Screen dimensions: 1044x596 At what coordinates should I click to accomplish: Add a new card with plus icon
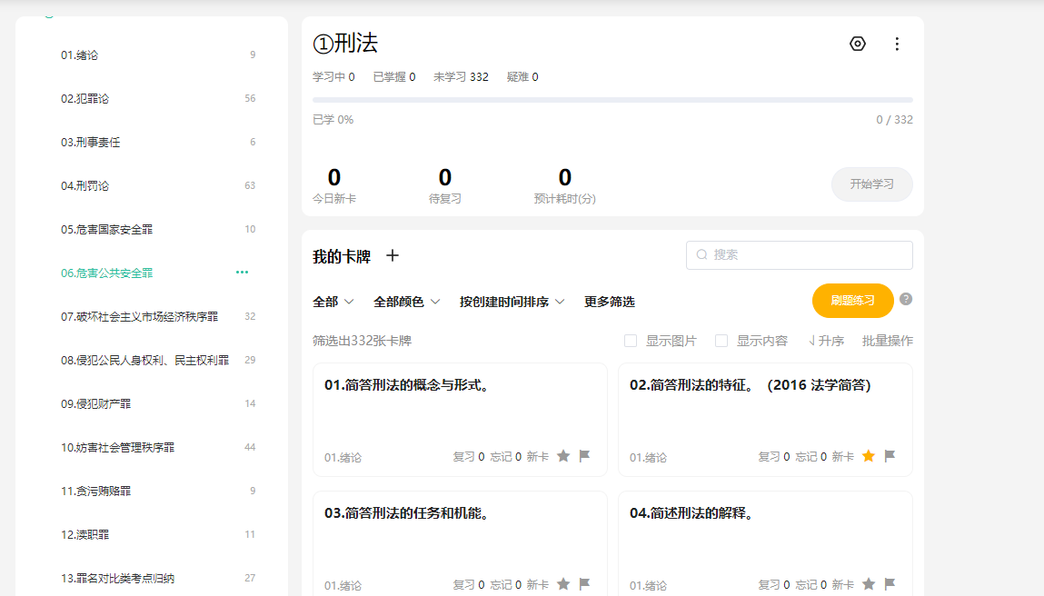point(393,255)
